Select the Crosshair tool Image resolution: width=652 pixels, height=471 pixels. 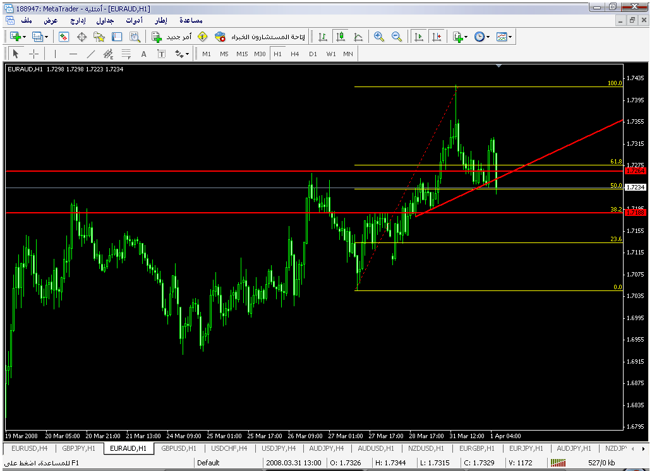click(34, 54)
